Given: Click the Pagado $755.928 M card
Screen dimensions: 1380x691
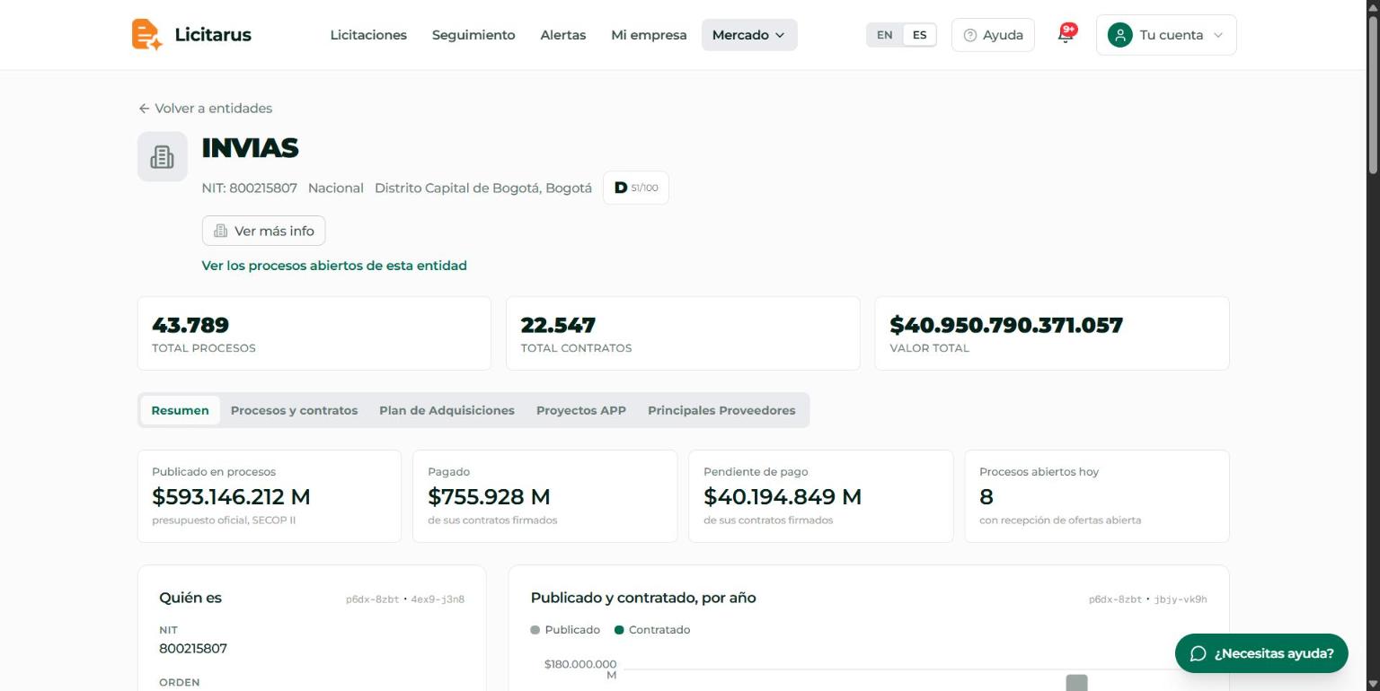Looking at the screenshot, I should 545,496.
